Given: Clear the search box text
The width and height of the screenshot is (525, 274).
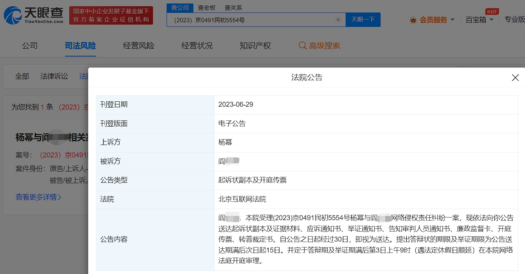Looking at the screenshot, I should click(338, 19).
